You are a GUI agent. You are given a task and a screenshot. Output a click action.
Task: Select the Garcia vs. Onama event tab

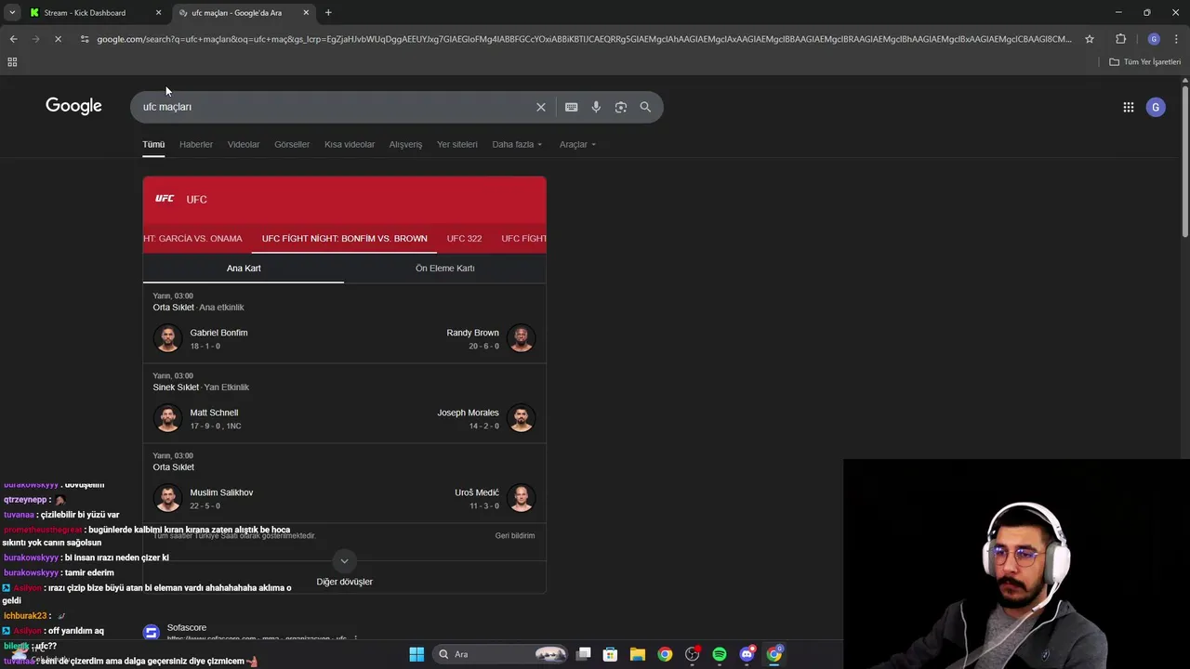(193, 239)
